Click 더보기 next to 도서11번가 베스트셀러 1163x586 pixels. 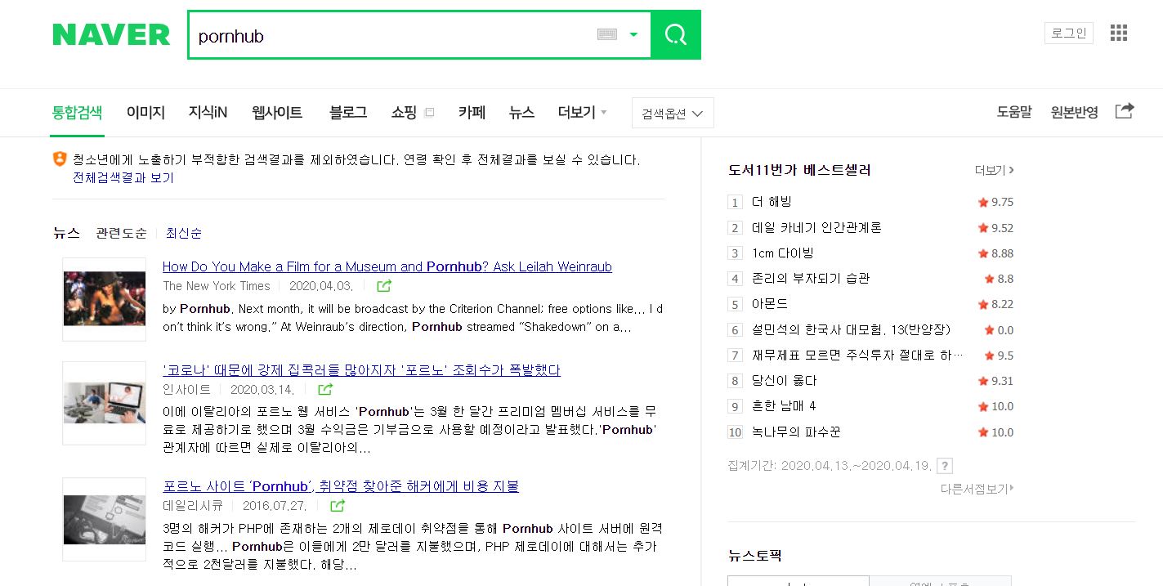995,170
